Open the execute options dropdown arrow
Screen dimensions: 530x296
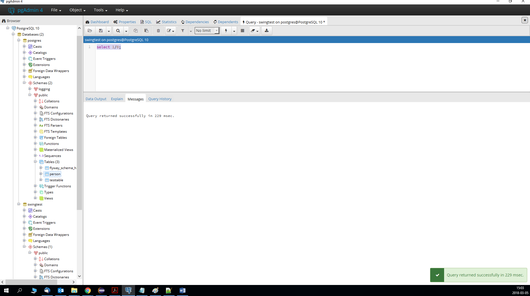234,31
